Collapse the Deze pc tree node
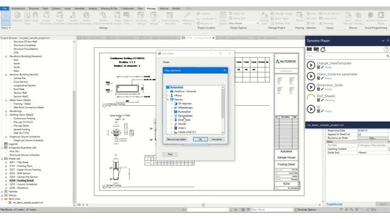The image size is (390, 219). point(168,100)
